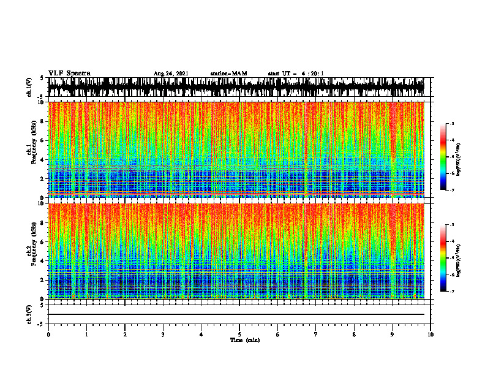Click the ch.2 spectrogram panel
This screenshot has height=375, width=485.
click(236, 251)
